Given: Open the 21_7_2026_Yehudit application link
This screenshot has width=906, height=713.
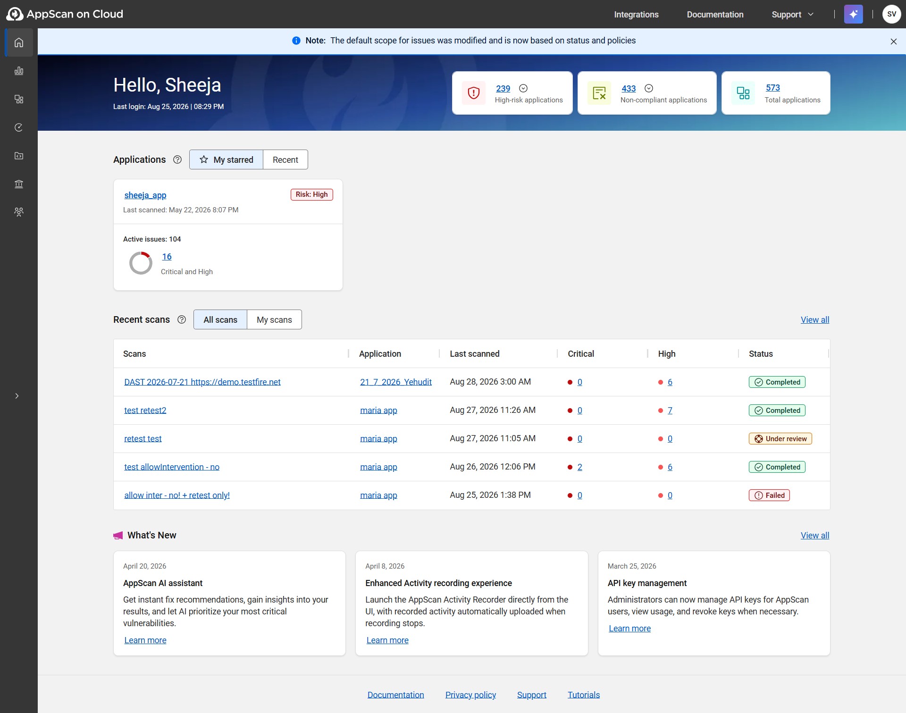Looking at the screenshot, I should pyautogui.click(x=395, y=382).
